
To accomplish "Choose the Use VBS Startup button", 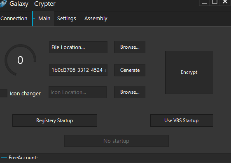I will click(182, 120).
